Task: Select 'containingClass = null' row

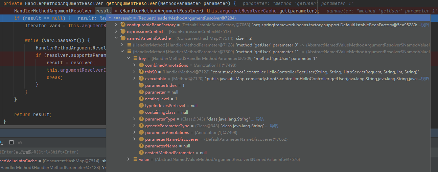Action: pyautogui.click(x=166, y=112)
